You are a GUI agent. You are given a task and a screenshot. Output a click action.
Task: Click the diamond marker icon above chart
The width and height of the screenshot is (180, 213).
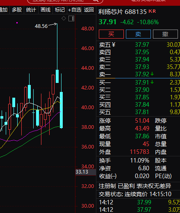(64, 18)
